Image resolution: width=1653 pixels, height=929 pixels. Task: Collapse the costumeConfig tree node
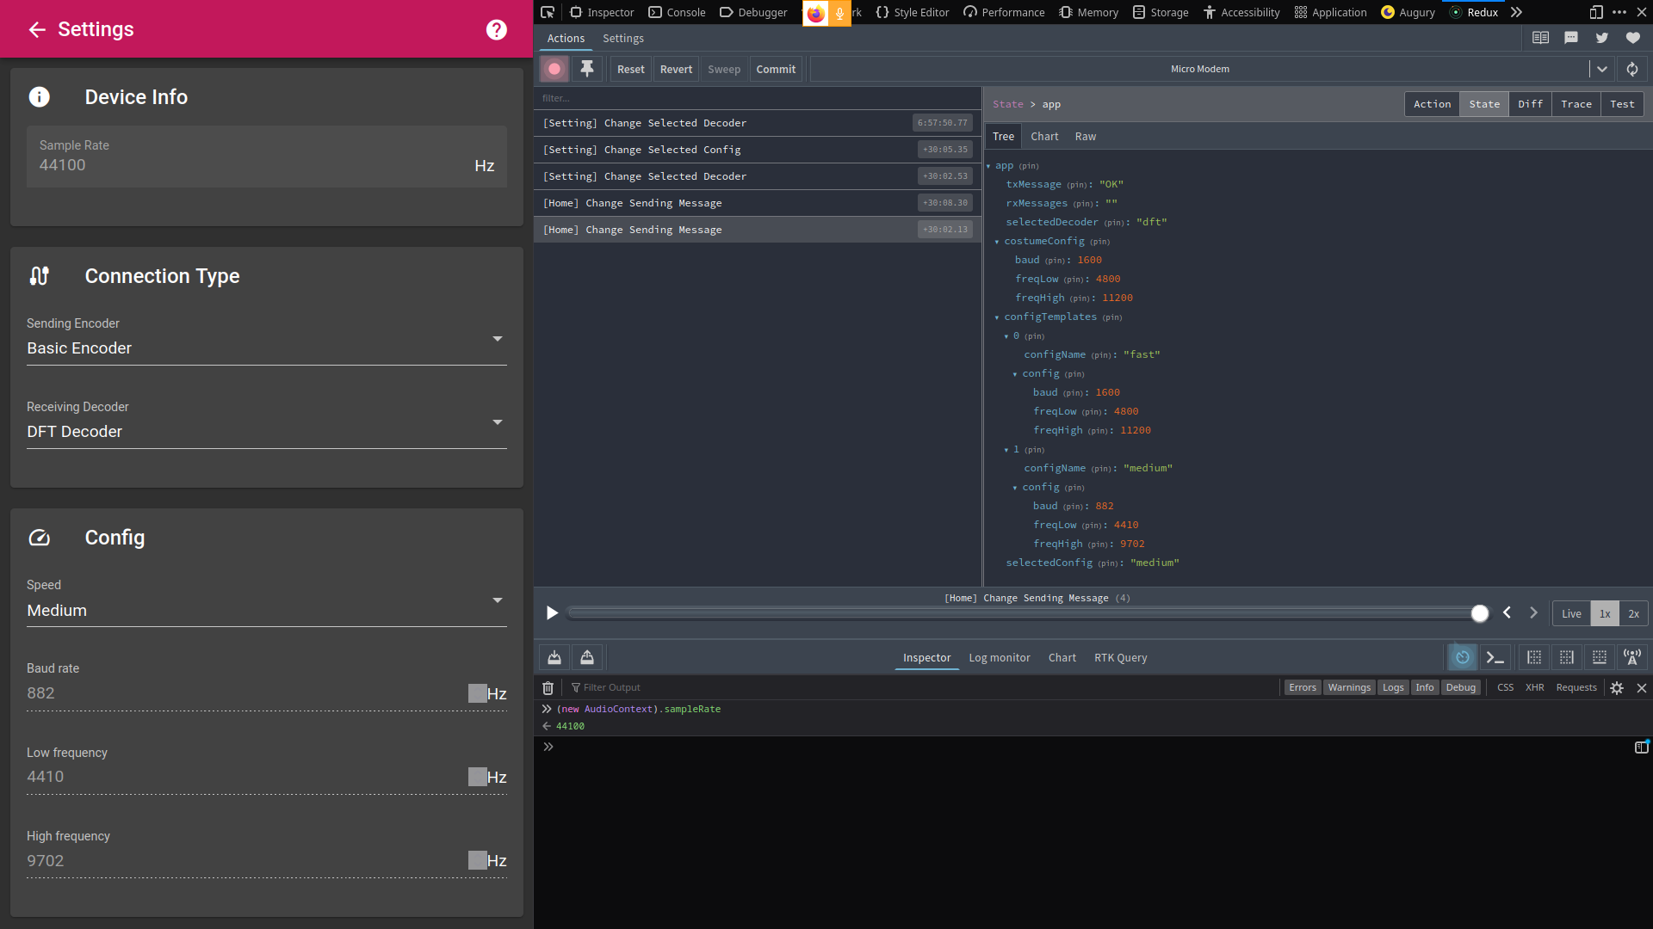(997, 242)
